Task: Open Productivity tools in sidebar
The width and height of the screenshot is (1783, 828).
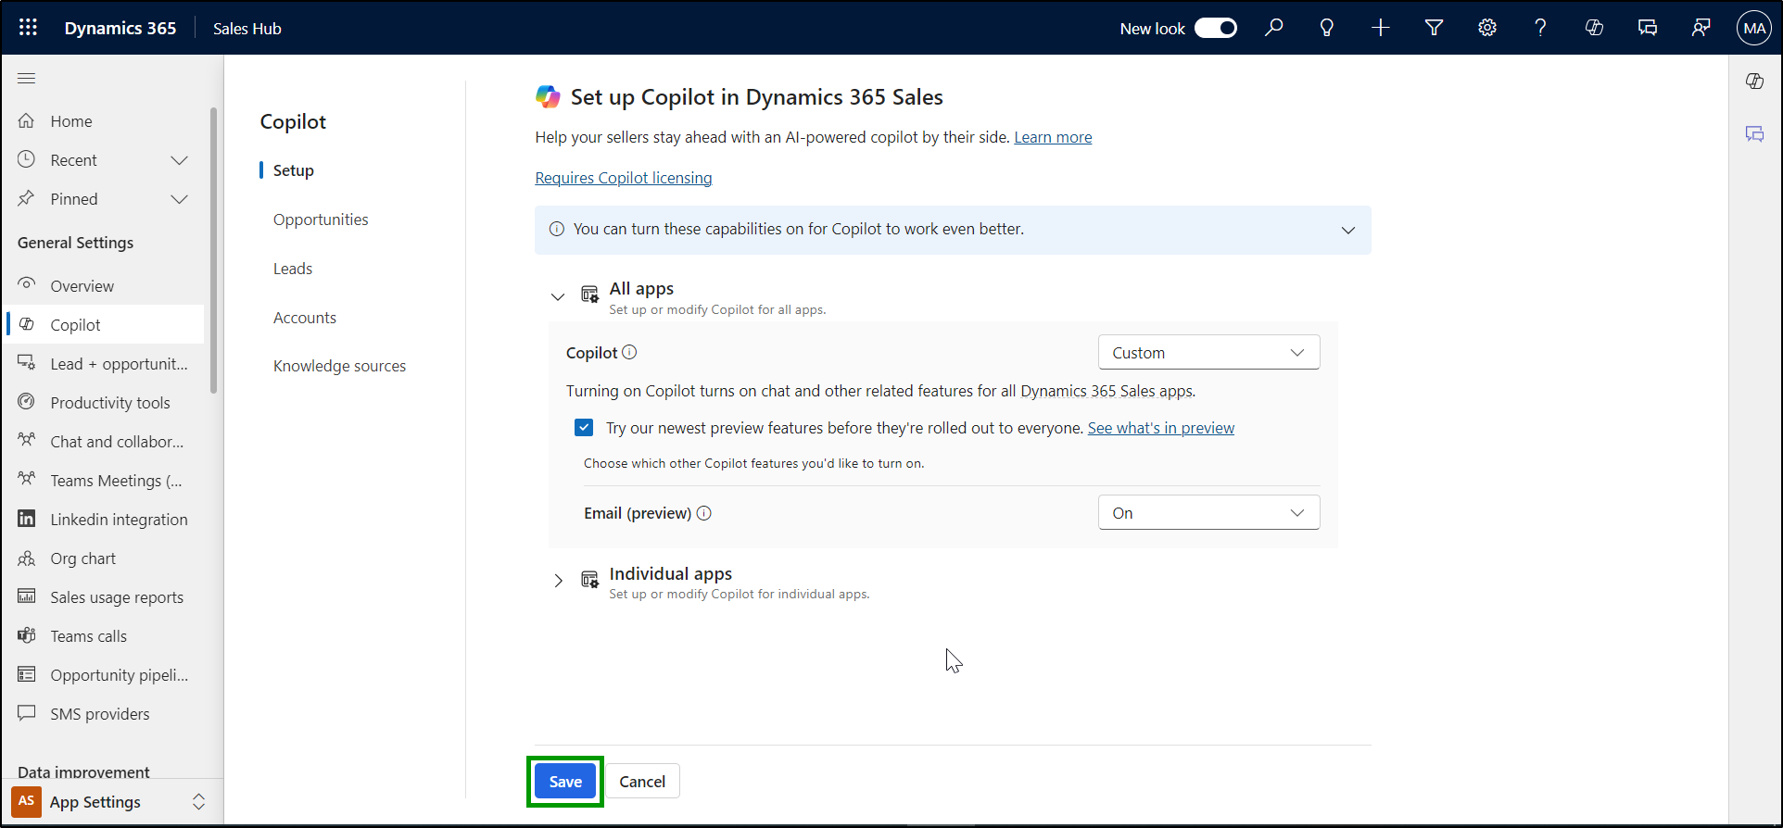Action: click(x=104, y=403)
